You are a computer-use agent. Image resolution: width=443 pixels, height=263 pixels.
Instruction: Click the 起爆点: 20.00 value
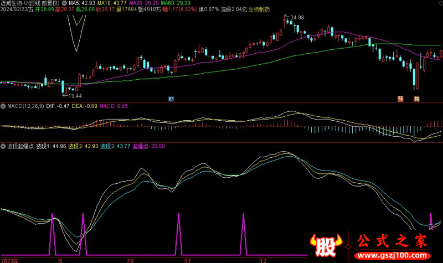(x=148, y=146)
